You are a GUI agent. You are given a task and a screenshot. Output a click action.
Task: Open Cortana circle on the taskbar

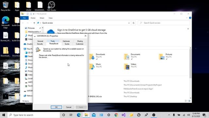click(64, 115)
